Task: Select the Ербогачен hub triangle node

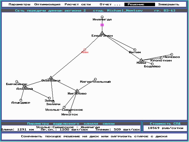Action: [102, 33]
